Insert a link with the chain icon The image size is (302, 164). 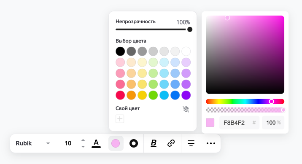click(x=171, y=143)
